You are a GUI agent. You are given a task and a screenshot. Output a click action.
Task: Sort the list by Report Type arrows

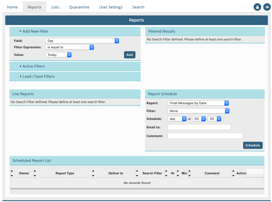pyautogui.click(x=35, y=173)
